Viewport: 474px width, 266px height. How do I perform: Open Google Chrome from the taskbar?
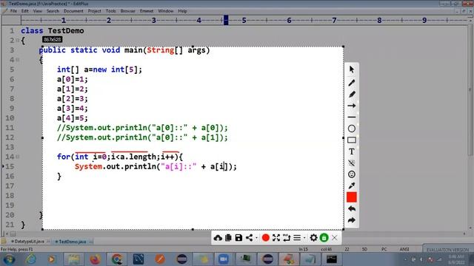coord(117,259)
